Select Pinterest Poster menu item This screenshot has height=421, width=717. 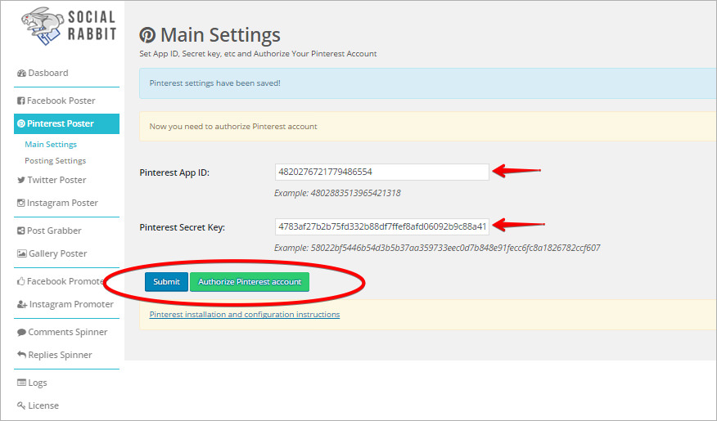coord(67,123)
